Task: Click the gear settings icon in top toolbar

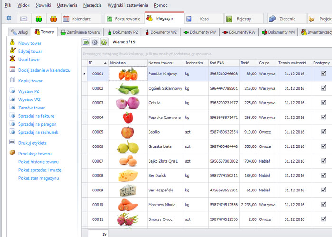Action: [x=9, y=18]
